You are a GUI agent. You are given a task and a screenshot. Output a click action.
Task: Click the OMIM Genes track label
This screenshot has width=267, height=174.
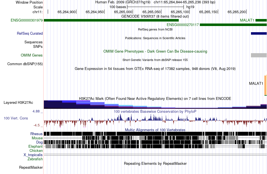[32, 55]
